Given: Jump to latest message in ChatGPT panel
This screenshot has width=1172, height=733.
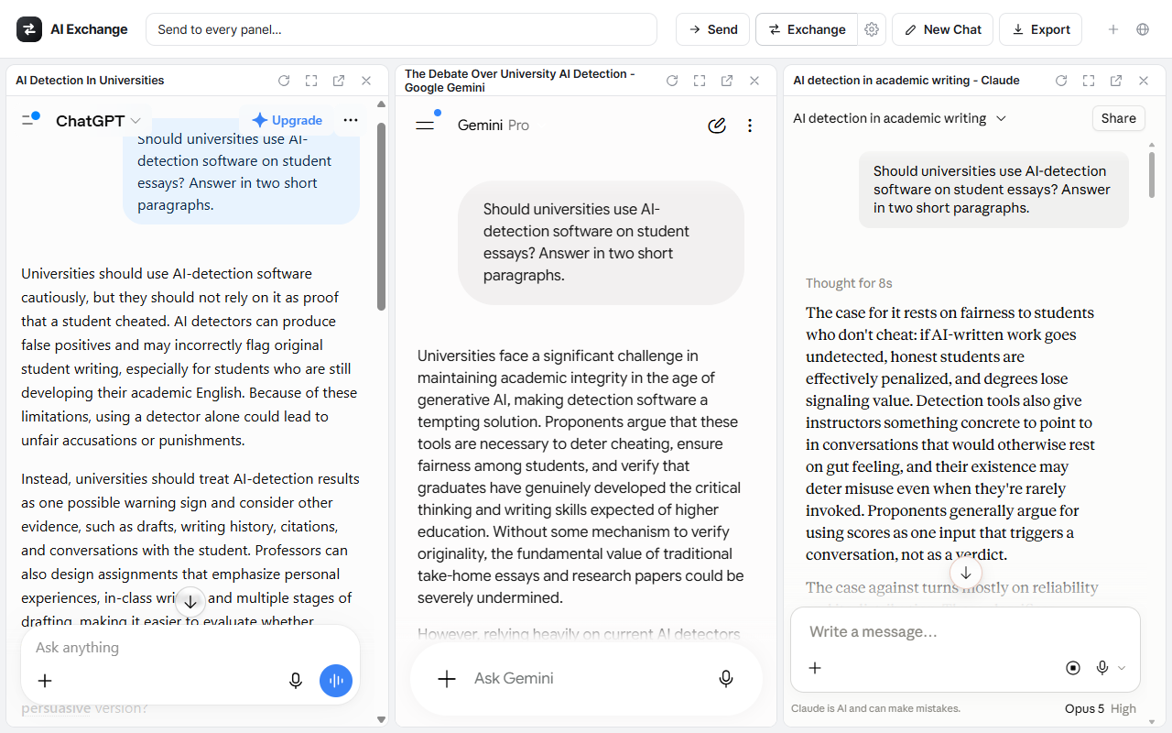Looking at the screenshot, I should (190, 602).
